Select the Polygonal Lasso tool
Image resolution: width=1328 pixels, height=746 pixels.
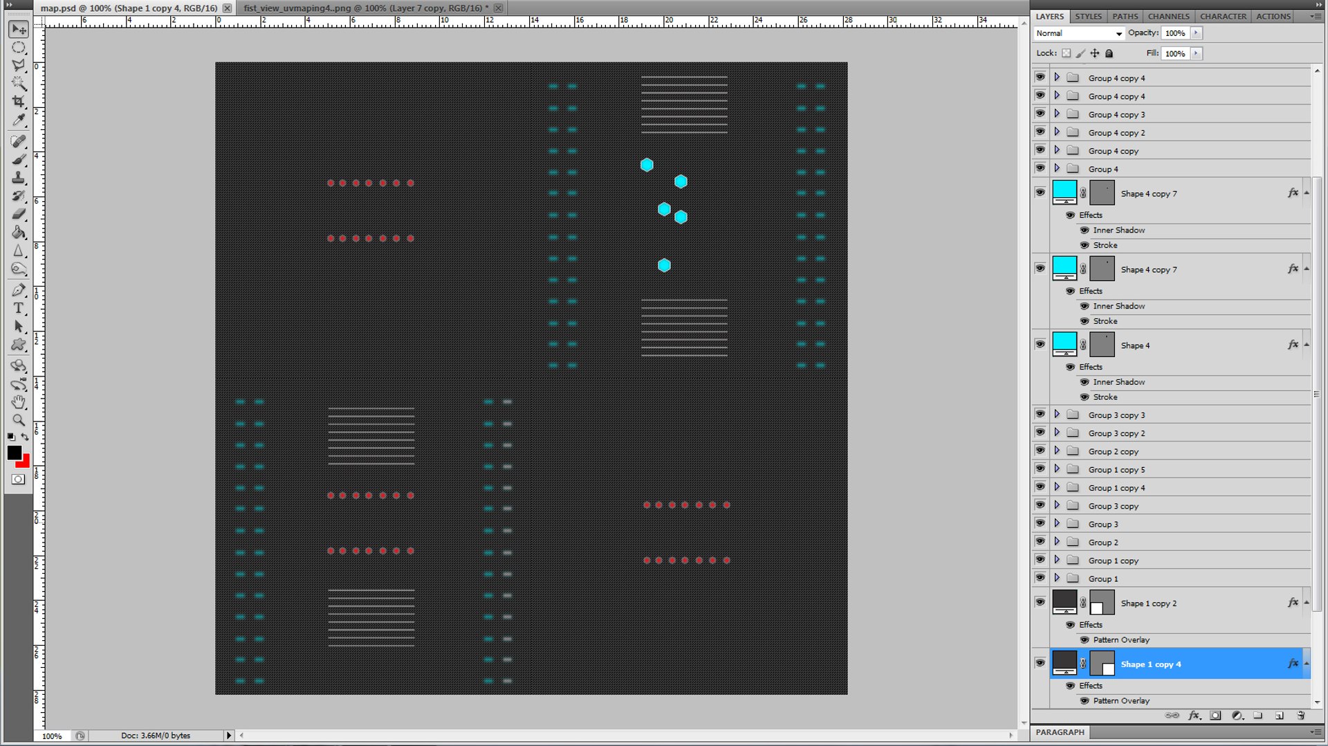[x=19, y=66]
